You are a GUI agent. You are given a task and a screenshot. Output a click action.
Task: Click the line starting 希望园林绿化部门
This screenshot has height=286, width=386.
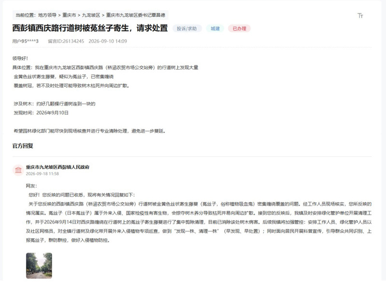pyautogui.click(x=90, y=131)
